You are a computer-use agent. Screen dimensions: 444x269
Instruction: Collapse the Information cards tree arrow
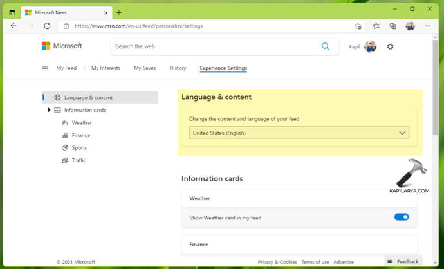pyautogui.click(x=50, y=110)
